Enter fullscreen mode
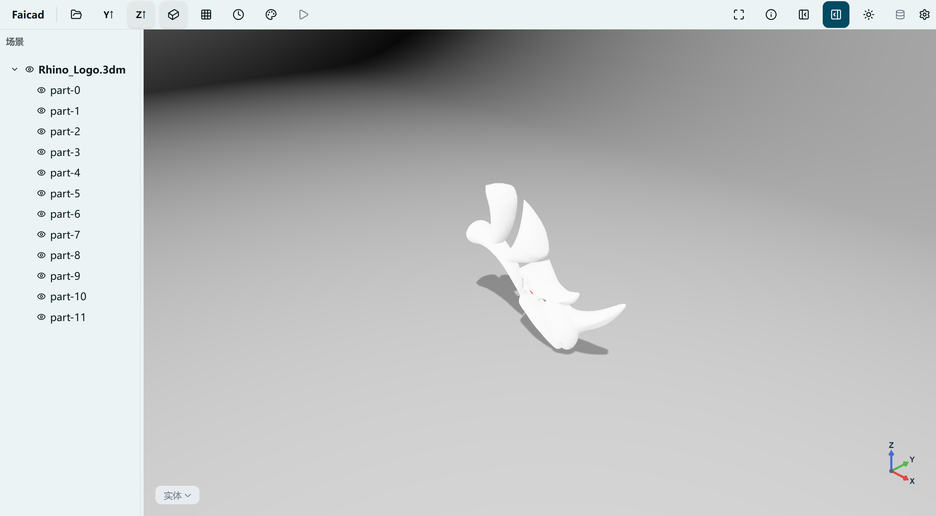Viewport: 936px width, 516px height. tap(739, 15)
